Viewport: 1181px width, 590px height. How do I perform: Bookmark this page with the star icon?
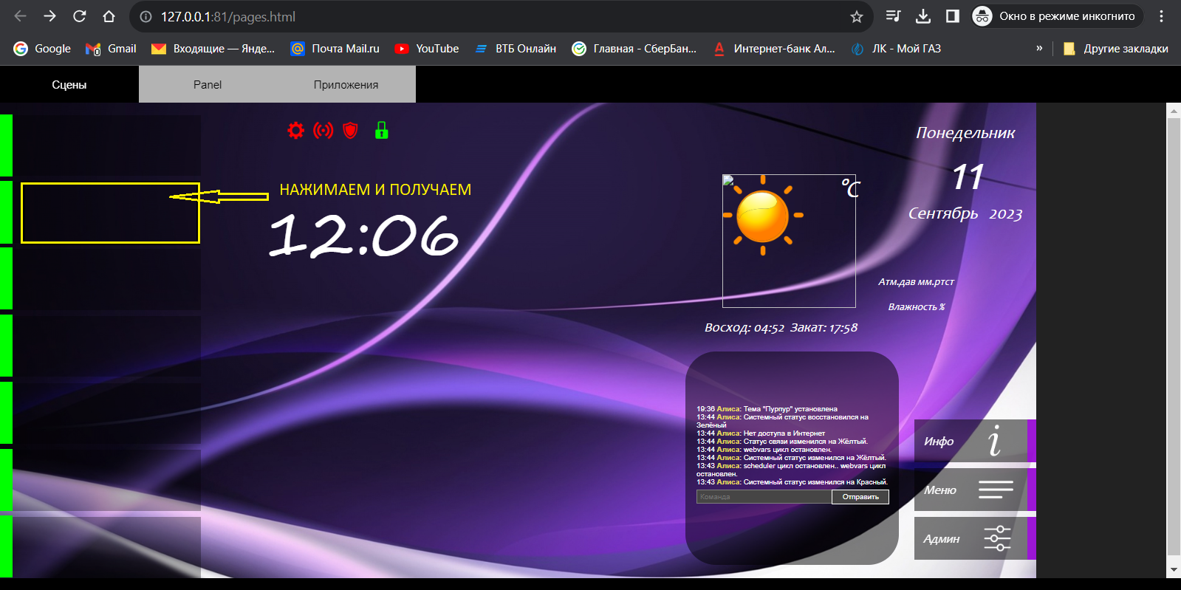point(856,16)
